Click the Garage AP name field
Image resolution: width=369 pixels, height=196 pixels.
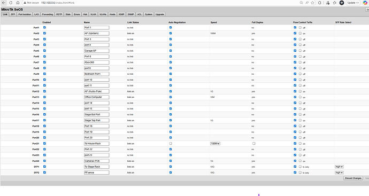click(x=96, y=51)
